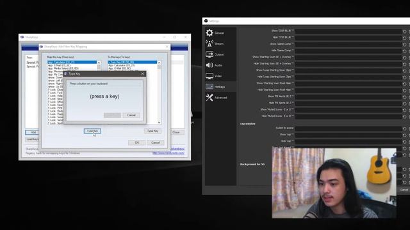The width and height of the screenshot is (410, 230).
Task: Reset Show 'Loop Starting Soon Clips' hotkey
Action: coord(404,71)
